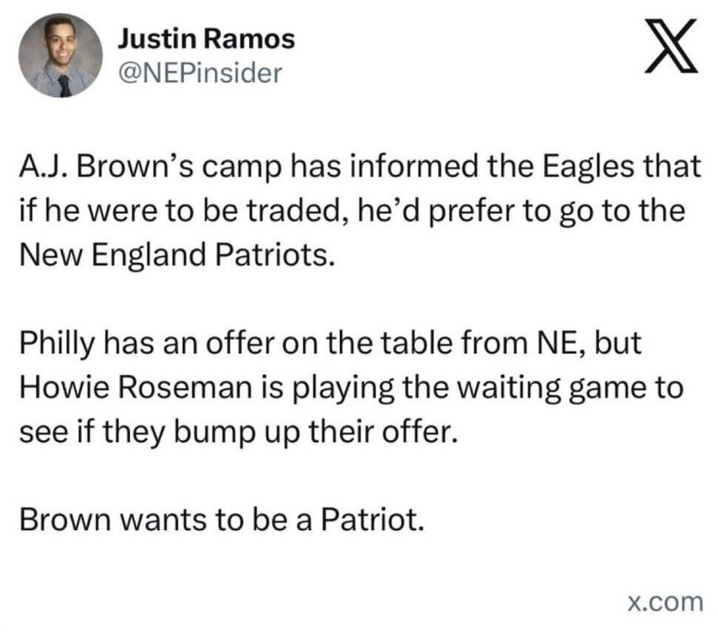The width and height of the screenshot is (718, 632).
Task: Open the @NEPinsider handle
Action: [x=197, y=74]
